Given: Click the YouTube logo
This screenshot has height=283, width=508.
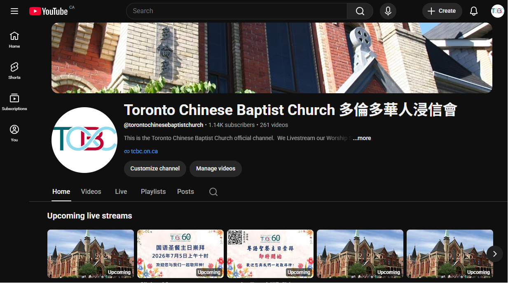Looking at the screenshot, I should coord(48,11).
